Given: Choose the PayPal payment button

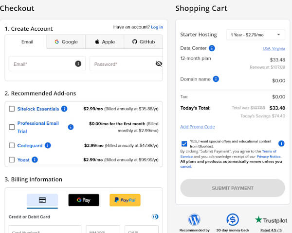Looking at the screenshot, I should (125, 200).
